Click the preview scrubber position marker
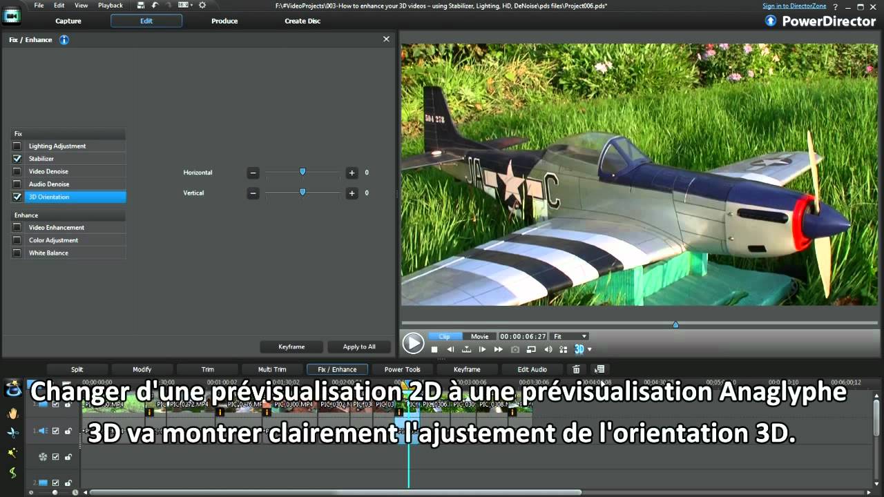 click(675, 324)
